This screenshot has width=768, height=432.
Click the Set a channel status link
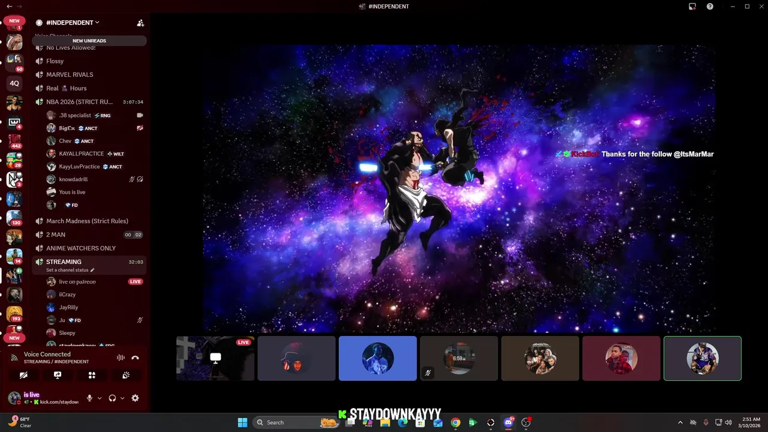(x=70, y=270)
